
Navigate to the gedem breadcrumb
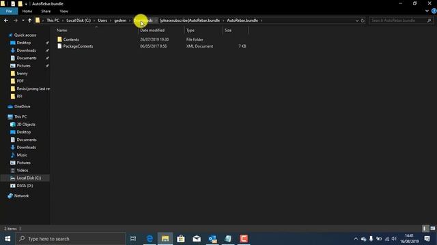click(x=120, y=20)
